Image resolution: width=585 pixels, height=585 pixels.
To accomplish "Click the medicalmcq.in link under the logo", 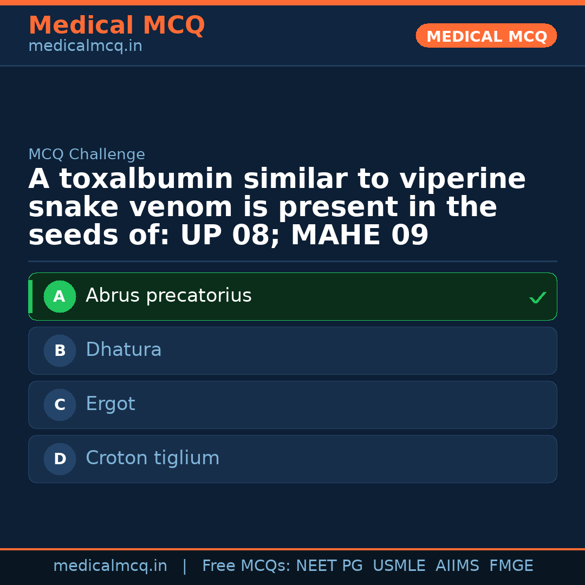I will point(85,46).
